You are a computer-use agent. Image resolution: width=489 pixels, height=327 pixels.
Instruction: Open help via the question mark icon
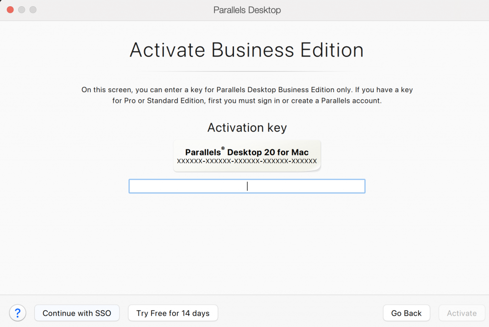[18, 313]
